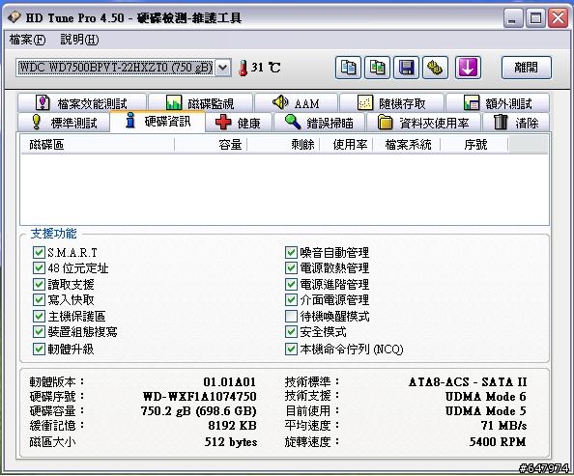574x476 pixels.
Task: Click the buffer size 8192 KB value
Action: 232,426
